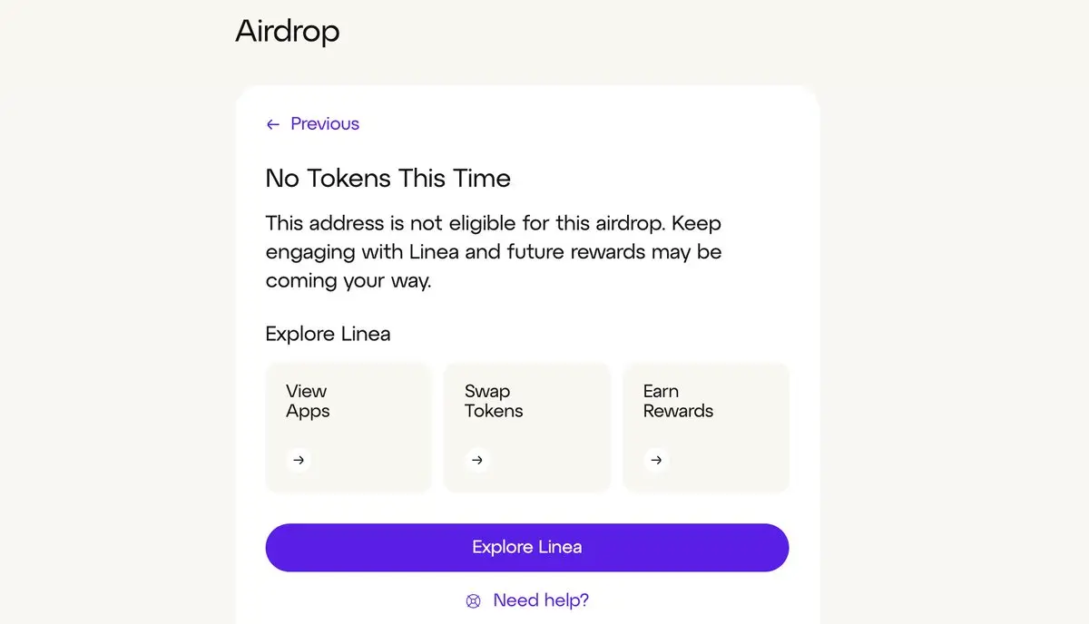1089x624 pixels.
Task: Open the View Apps card
Action: tap(348, 427)
